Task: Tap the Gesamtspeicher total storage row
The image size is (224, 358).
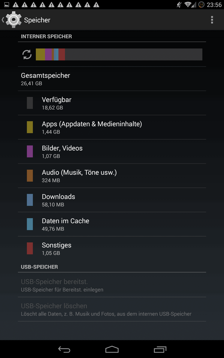Action: (x=112, y=79)
